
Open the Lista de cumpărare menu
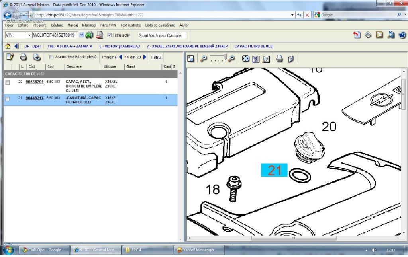pos(160,25)
